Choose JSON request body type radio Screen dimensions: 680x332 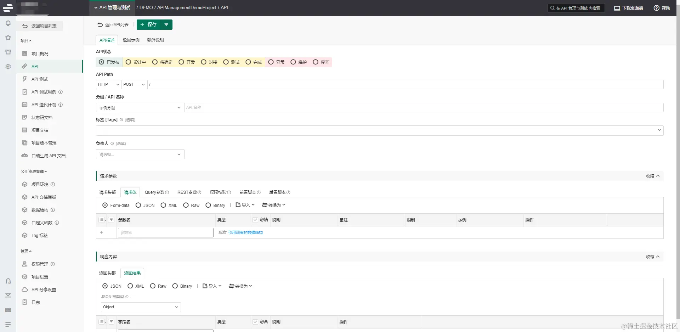(x=138, y=205)
